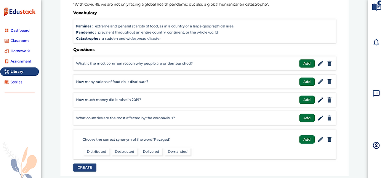Add the undernourished question

(x=307, y=64)
